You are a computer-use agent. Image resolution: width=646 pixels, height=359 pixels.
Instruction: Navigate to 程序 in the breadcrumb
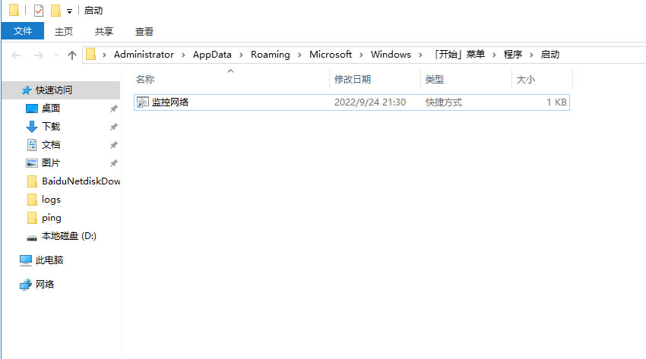click(512, 55)
